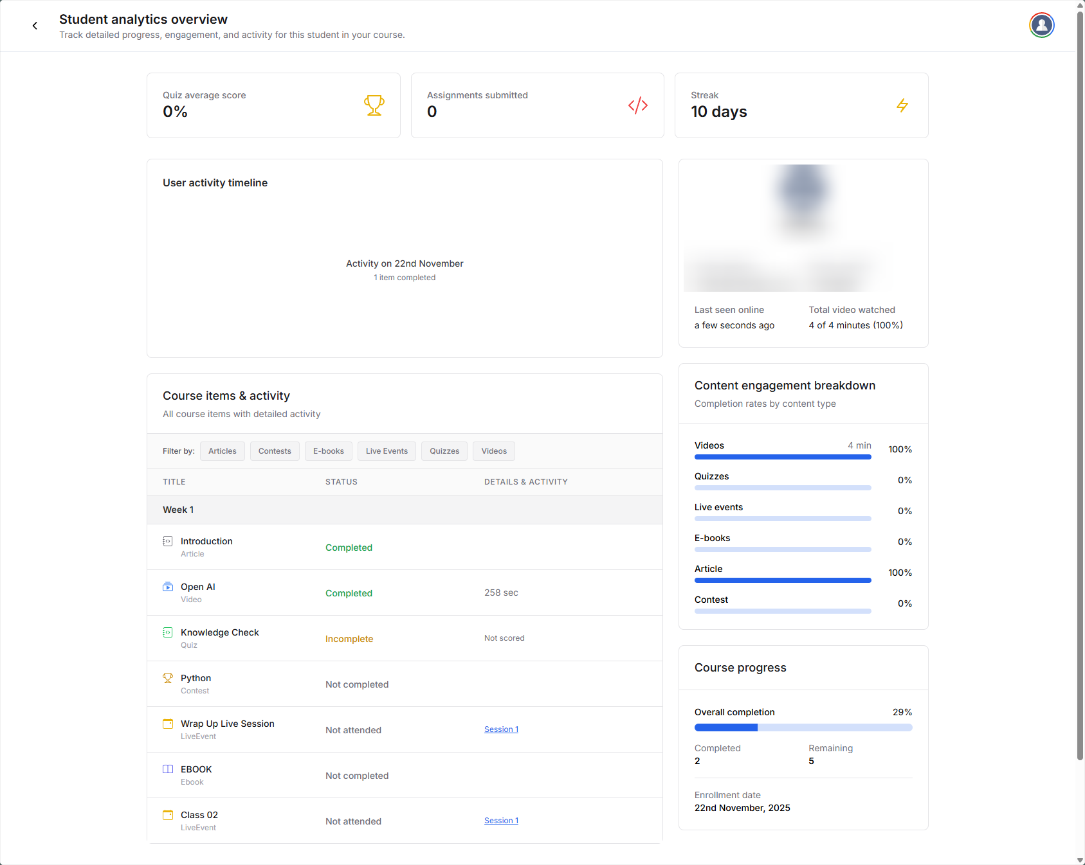
Task: Click the article icon next to Introduction
Action: 168,541
